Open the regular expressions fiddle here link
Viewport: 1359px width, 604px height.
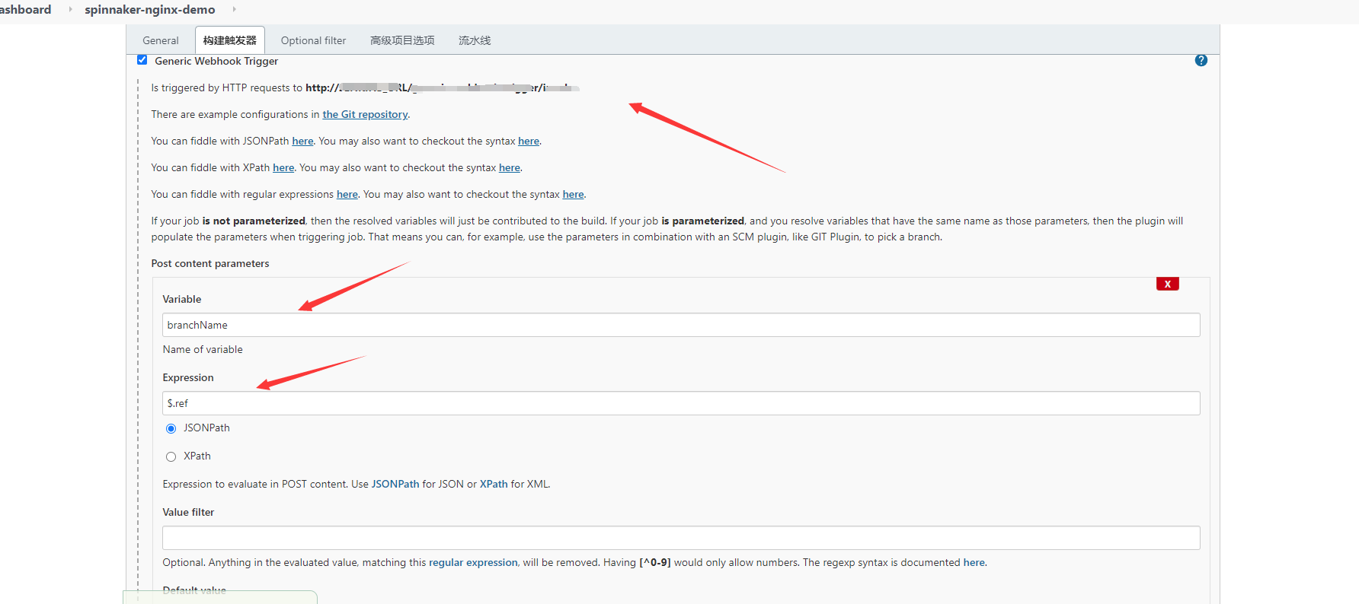coord(347,194)
